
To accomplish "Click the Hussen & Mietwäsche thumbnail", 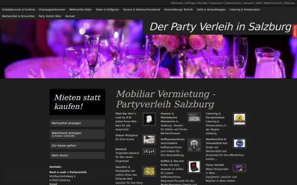I will (x=194, y=117).
